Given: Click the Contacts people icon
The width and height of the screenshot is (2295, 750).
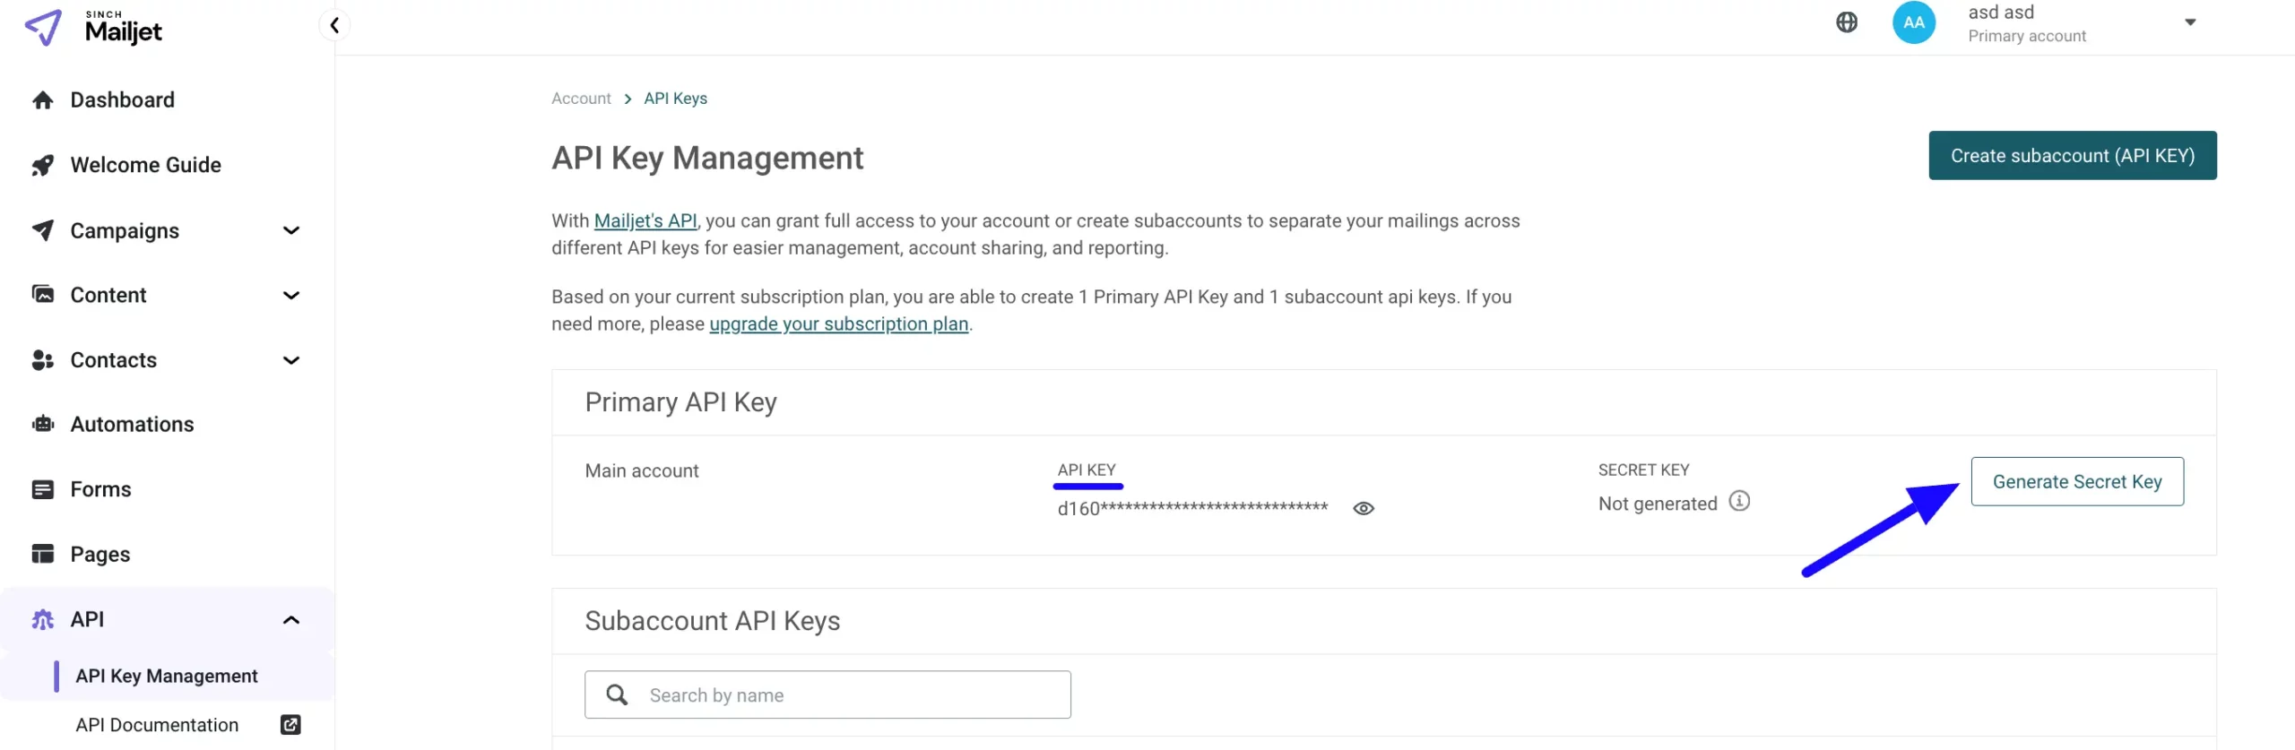Looking at the screenshot, I should 42,360.
